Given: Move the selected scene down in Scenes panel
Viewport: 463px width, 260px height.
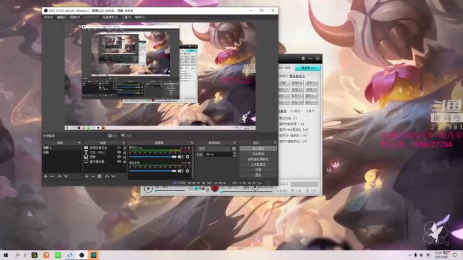Looking at the screenshot, I should (66, 176).
